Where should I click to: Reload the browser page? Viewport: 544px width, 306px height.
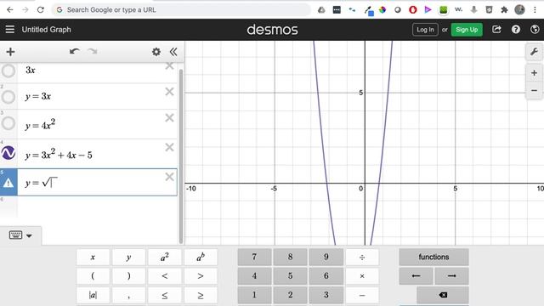[41, 9]
